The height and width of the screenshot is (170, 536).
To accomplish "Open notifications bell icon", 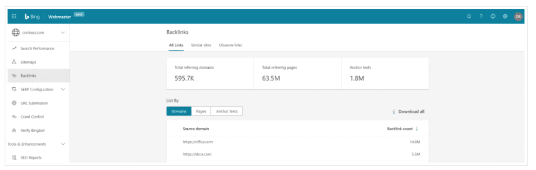I will point(469,16).
